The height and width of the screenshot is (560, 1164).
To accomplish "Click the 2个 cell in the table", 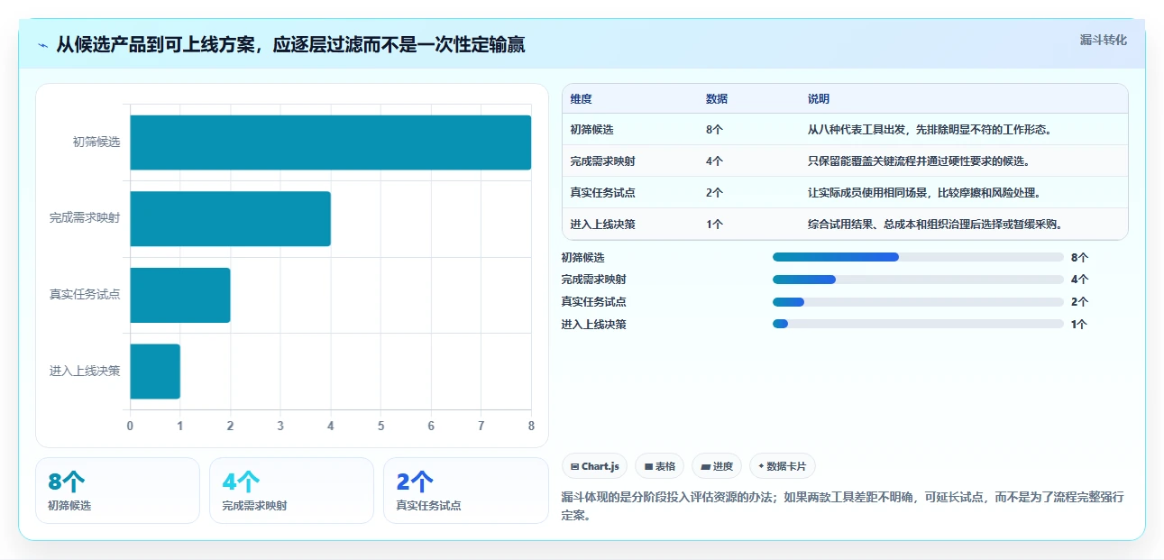I will click(714, 193).
